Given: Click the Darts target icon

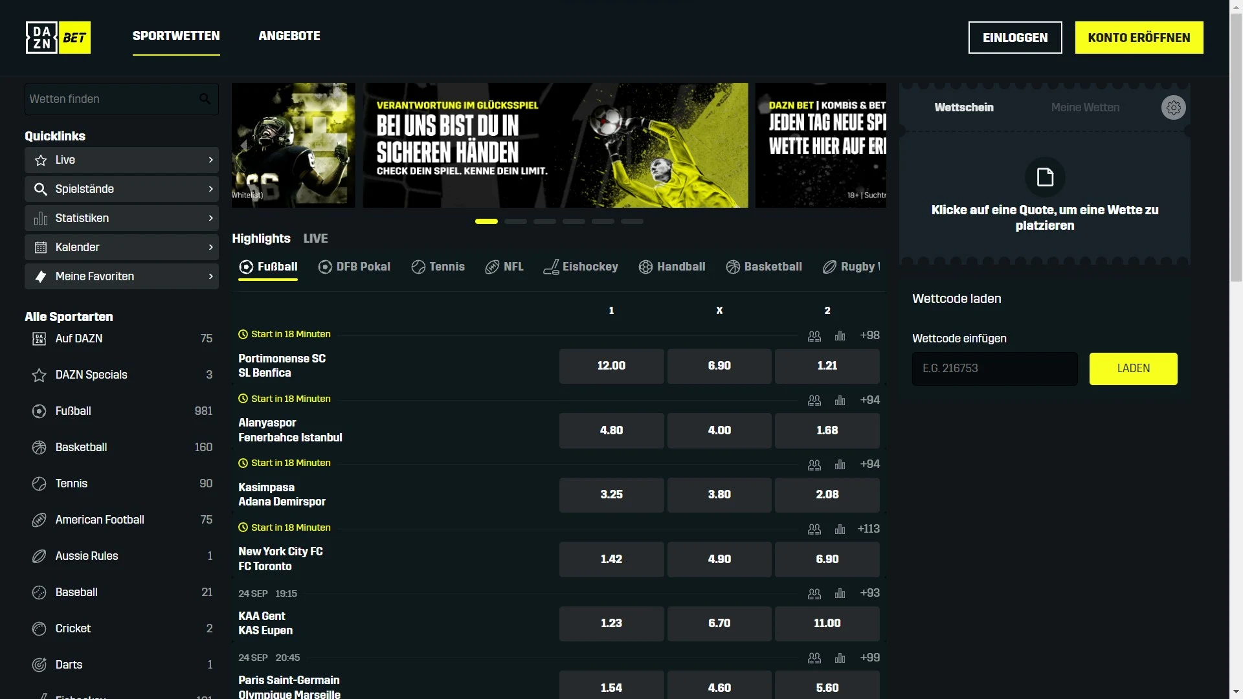Looking at the screenshot, I should coord(39,665).
